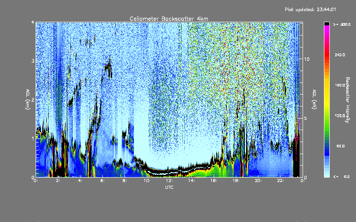Select the "10:" UTC hour tick
The height and width of the screenshot is (222, 356).
click(x=147, y=181)
